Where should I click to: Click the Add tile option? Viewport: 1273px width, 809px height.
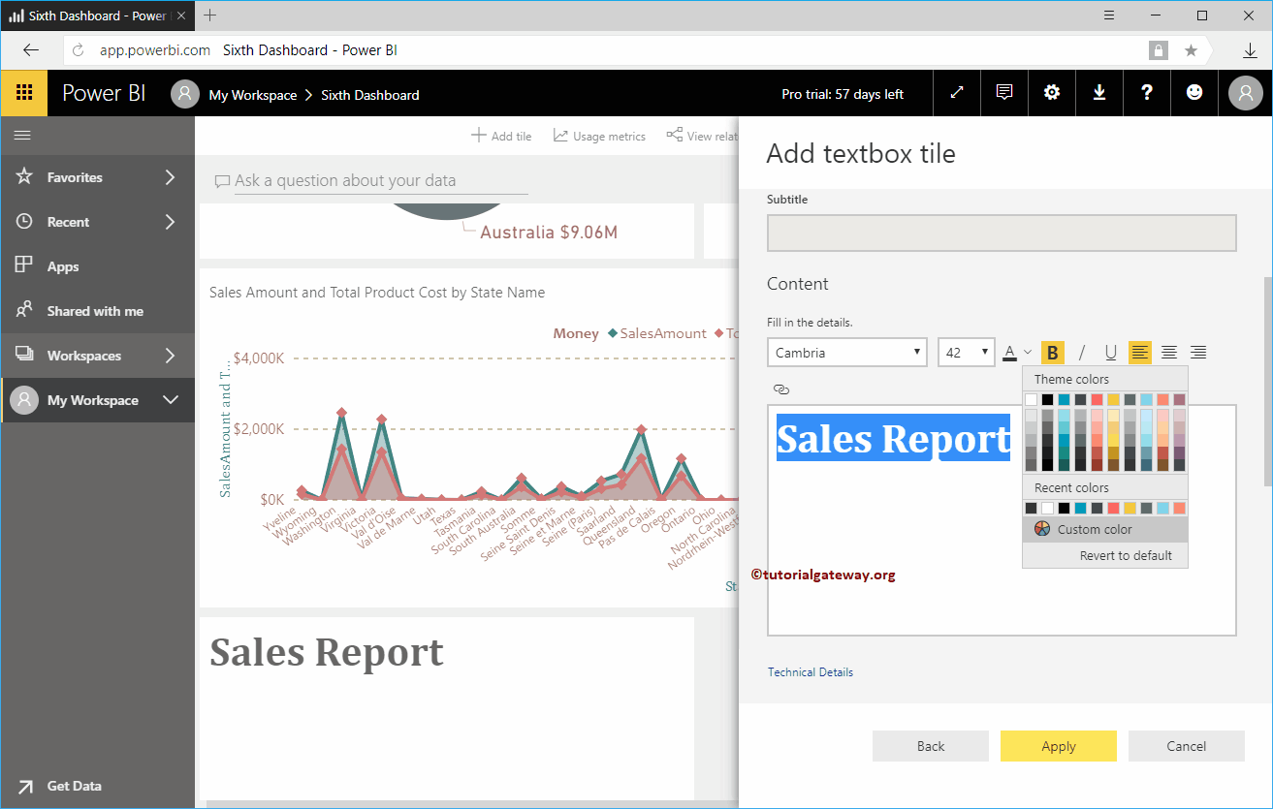[501, 136]
